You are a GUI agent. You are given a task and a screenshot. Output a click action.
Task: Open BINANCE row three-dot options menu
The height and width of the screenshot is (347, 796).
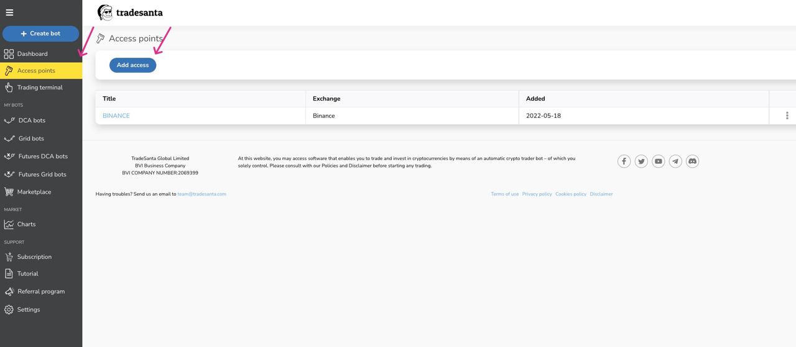(x=787, y=115)
